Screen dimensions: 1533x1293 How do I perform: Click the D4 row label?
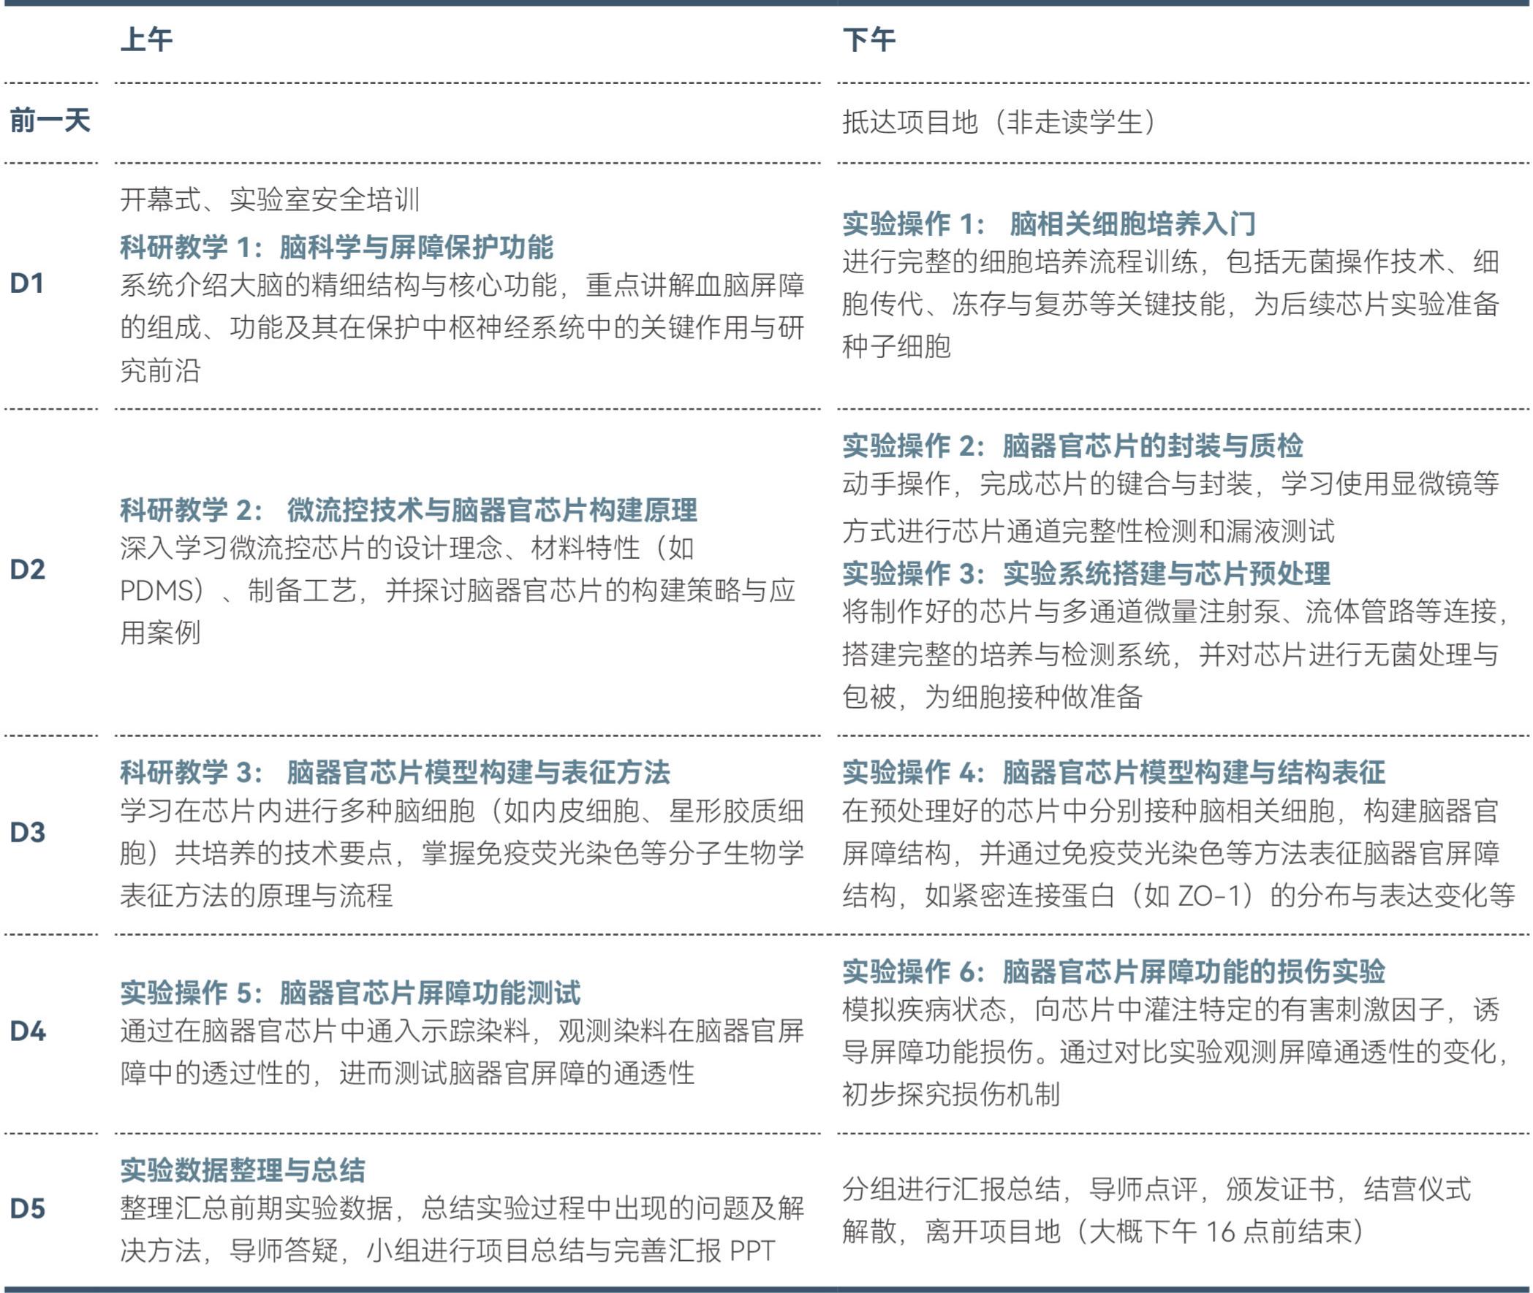pyautogui.click(x=28, y=1031)
